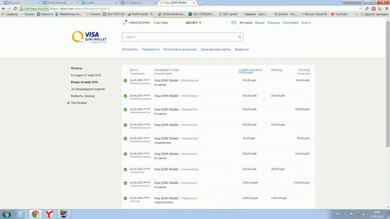Image resolution: width=390 pixels, height=219 pixels.
Task: Open the SEO-FAST.RU bookmark
Action: pos(114,14)
